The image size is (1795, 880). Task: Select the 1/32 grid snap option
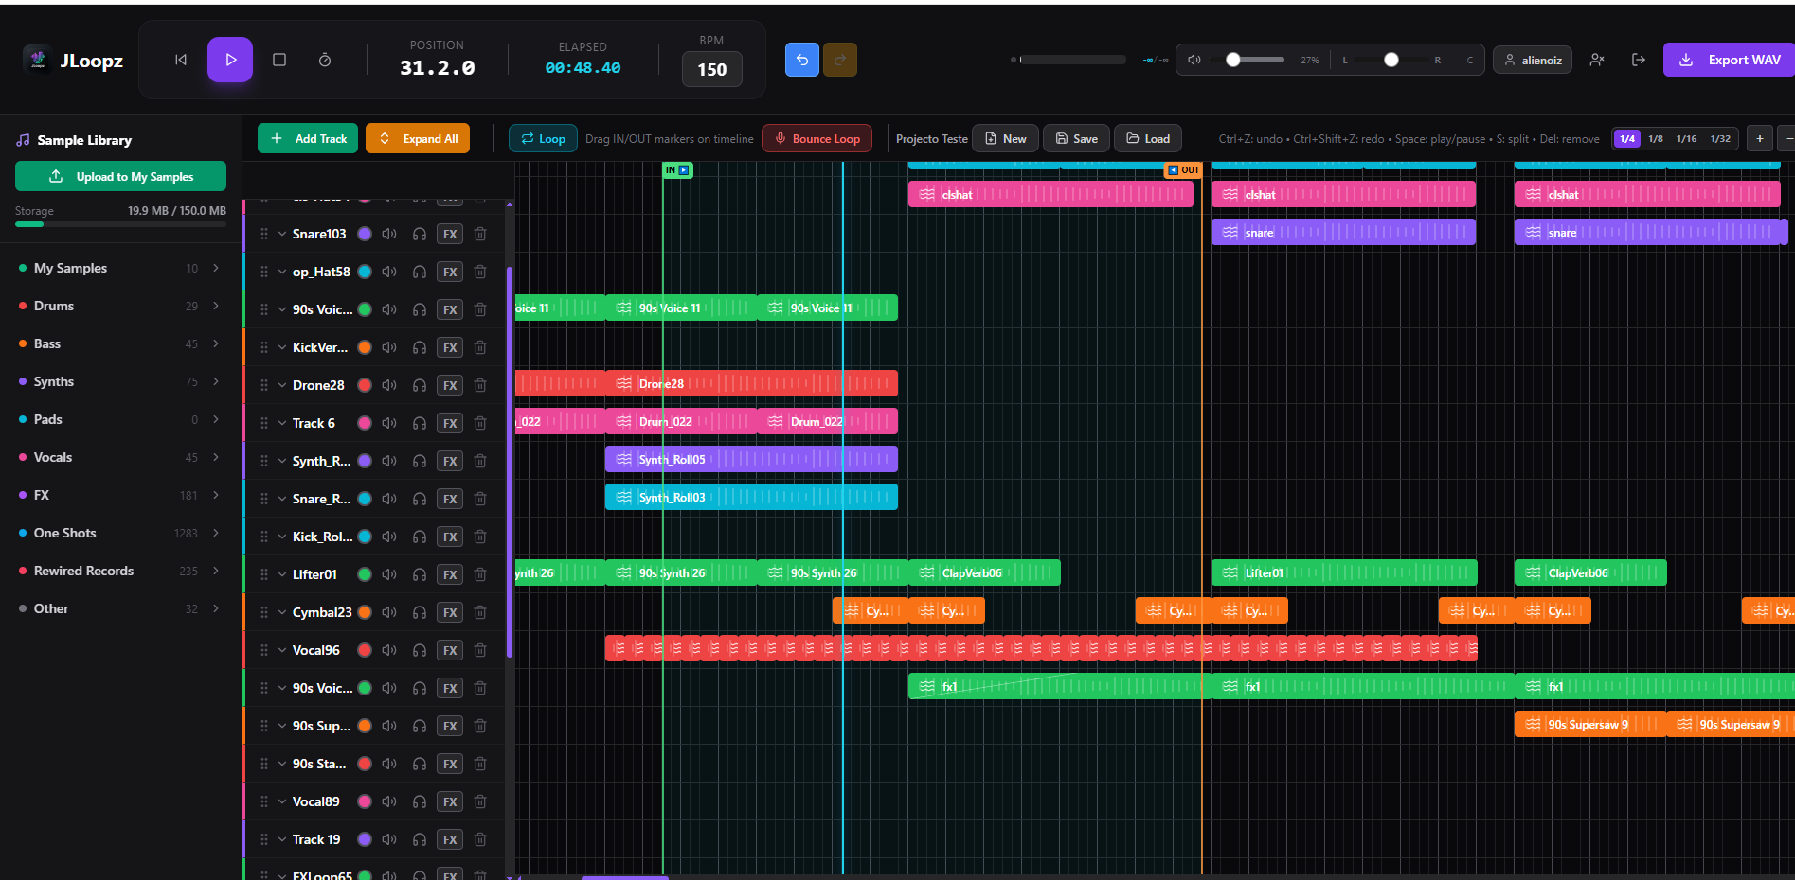(1721, 138)
